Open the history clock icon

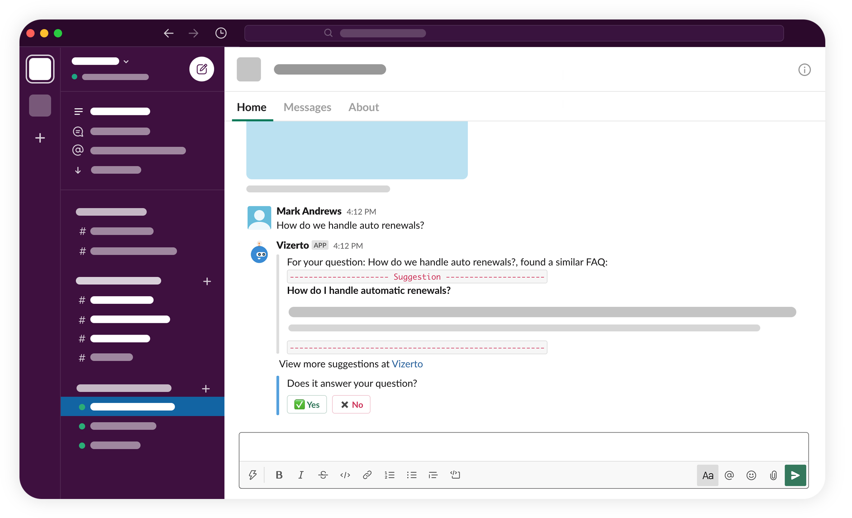[221, 33]
